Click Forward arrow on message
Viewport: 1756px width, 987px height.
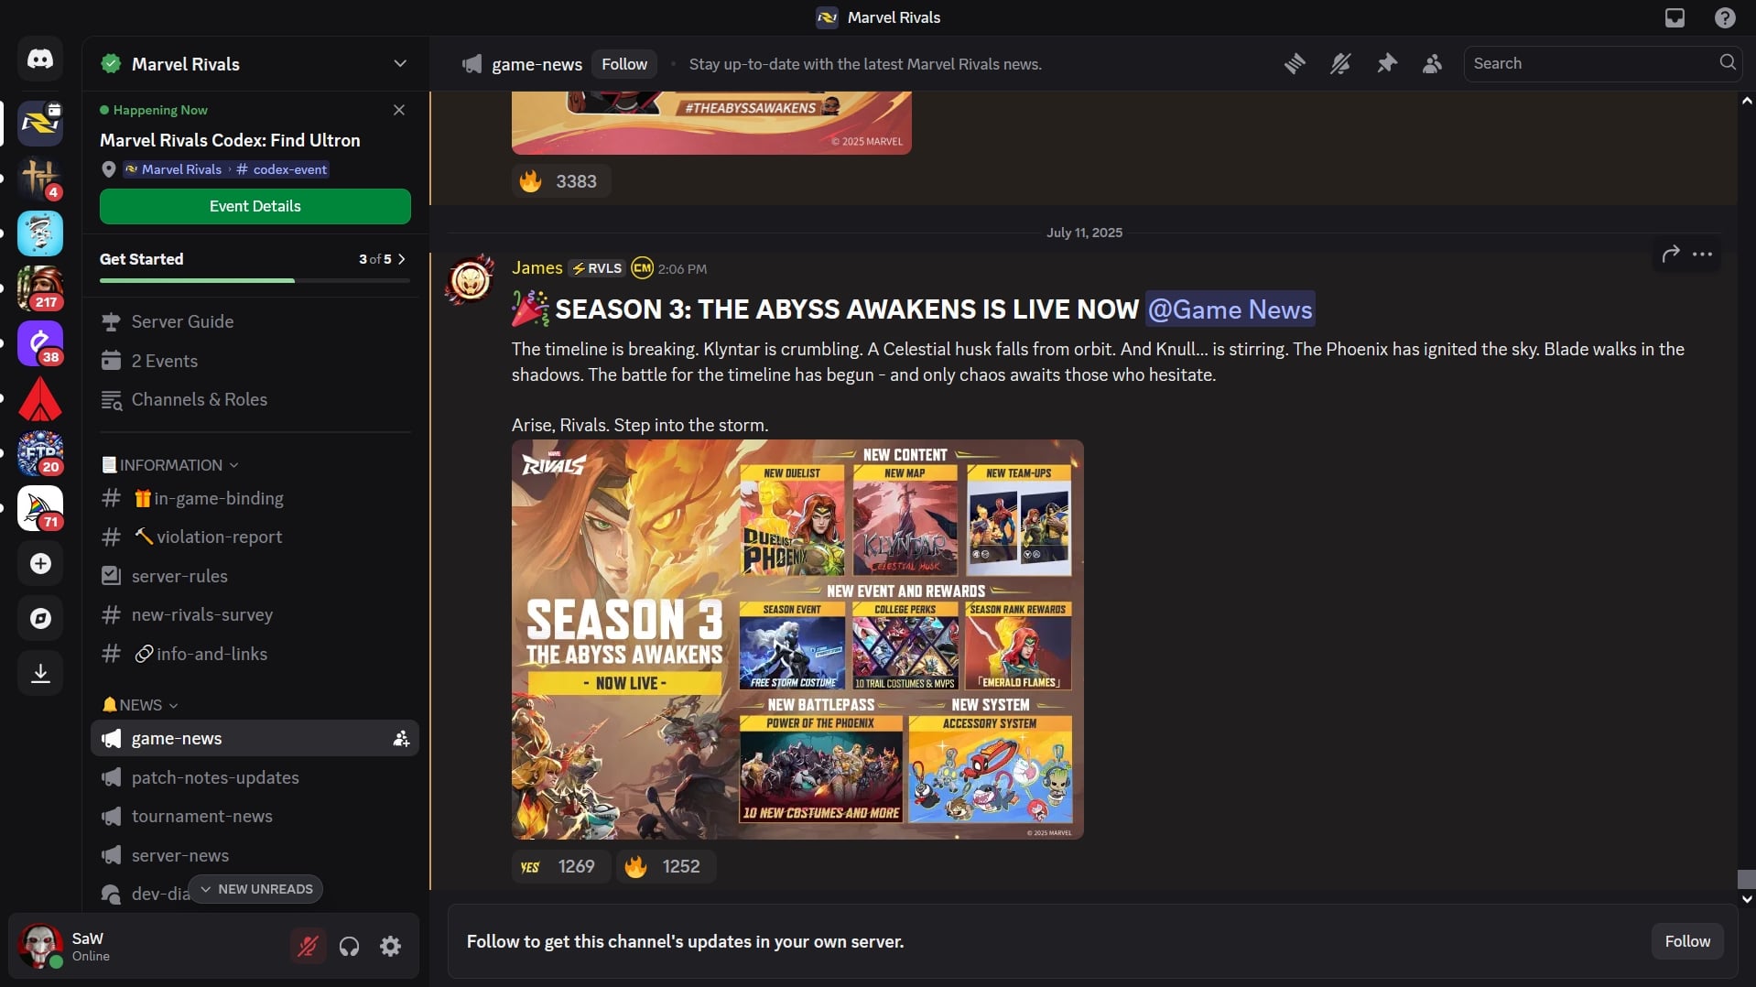(x=1671, y=254)
